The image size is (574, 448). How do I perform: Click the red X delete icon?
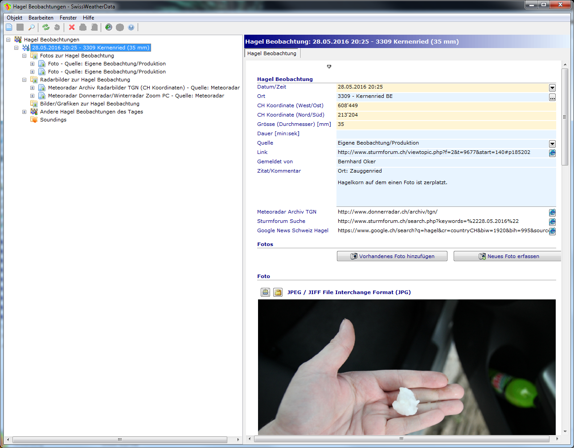[72, 28]
